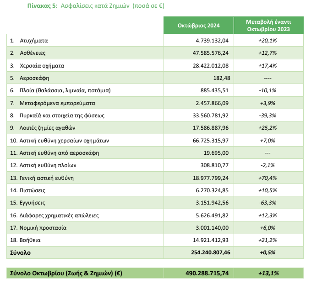Select the value 5.626.491,82
The width and height of the screenshot is (311, 289).
(212, 215)
